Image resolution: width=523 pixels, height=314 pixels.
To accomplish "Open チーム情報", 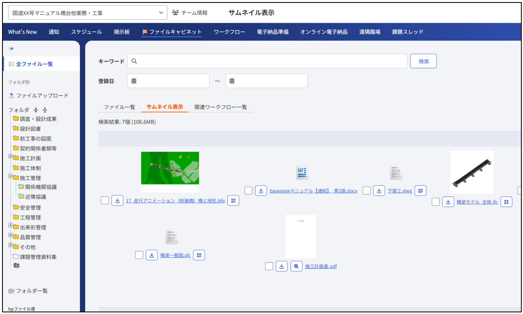I will (x=190, y=13).
